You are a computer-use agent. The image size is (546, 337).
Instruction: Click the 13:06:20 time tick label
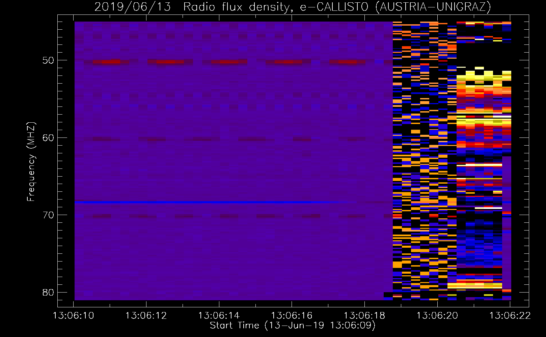click(x=437, y=316)
